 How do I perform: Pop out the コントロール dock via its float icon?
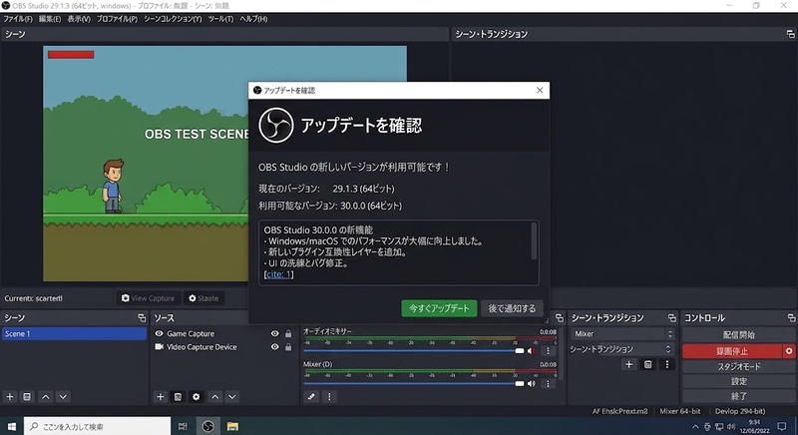pos(791,318)
